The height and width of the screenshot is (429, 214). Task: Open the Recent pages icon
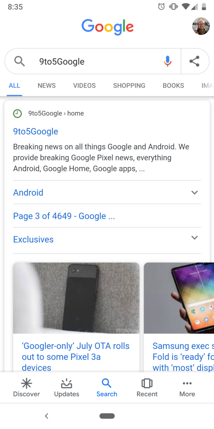147,384
